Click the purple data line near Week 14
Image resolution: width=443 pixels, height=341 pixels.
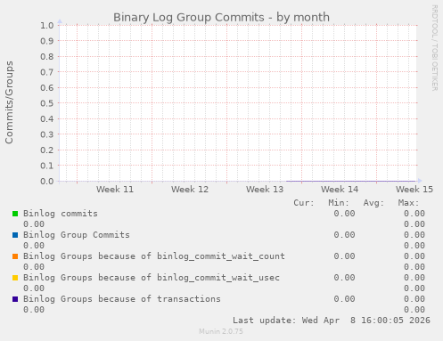[350, 181]
